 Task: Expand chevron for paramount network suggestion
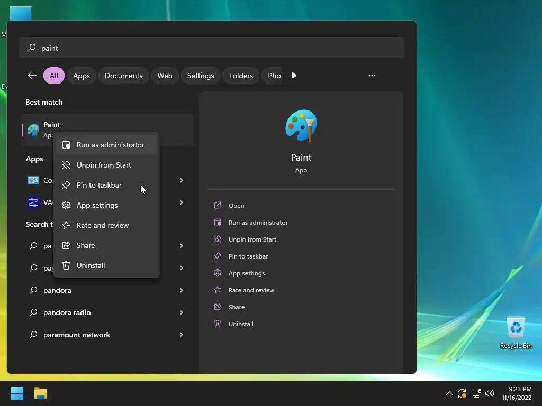pos(181,335)
